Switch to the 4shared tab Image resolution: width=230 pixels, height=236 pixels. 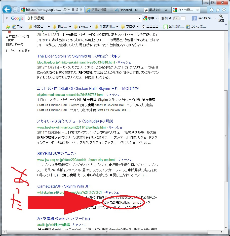[x=128, y=10]
